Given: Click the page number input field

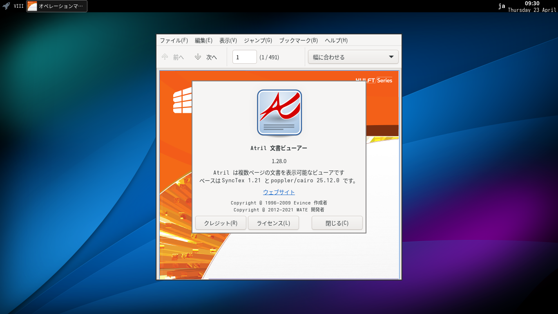Looking at the screenshot, I should pos(245,57).
